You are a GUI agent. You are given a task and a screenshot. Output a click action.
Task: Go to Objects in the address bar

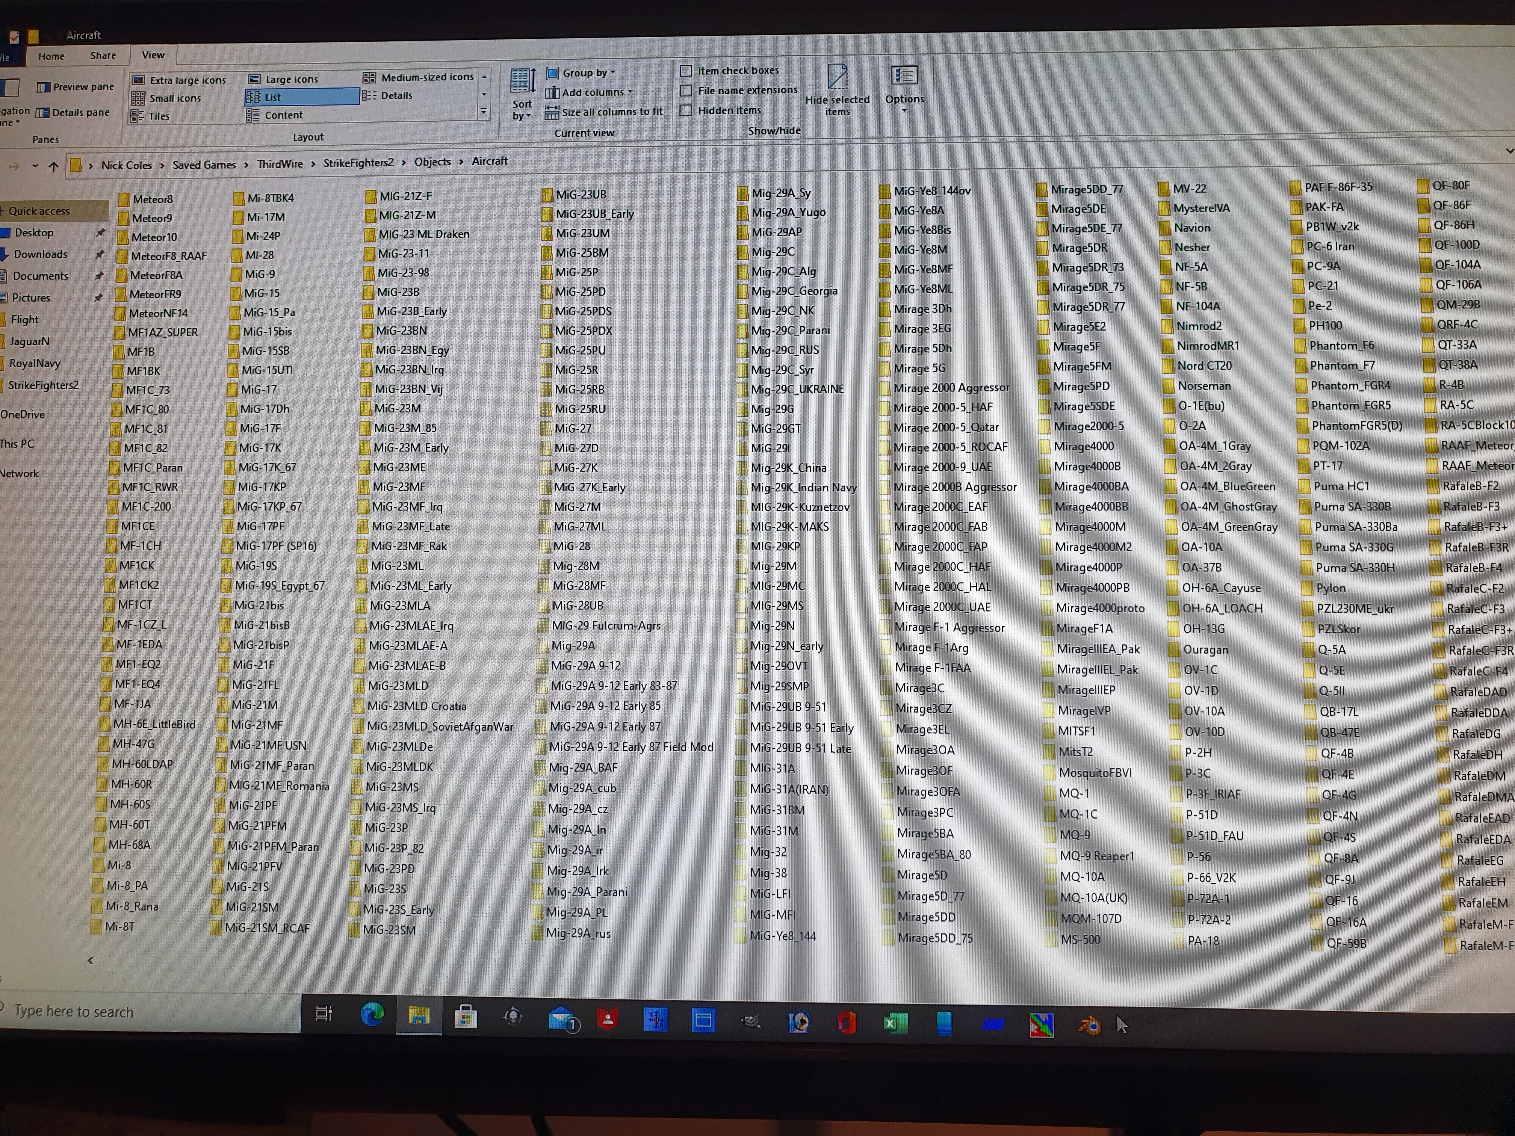coord(432,162)
